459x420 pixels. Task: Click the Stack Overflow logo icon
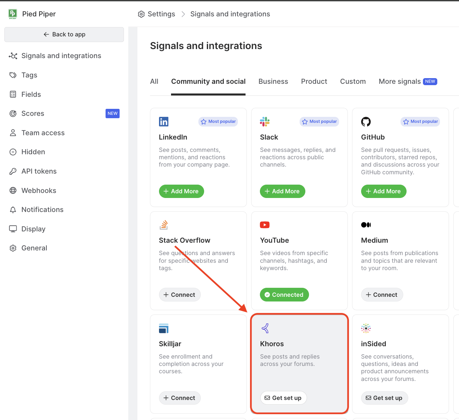164,225
